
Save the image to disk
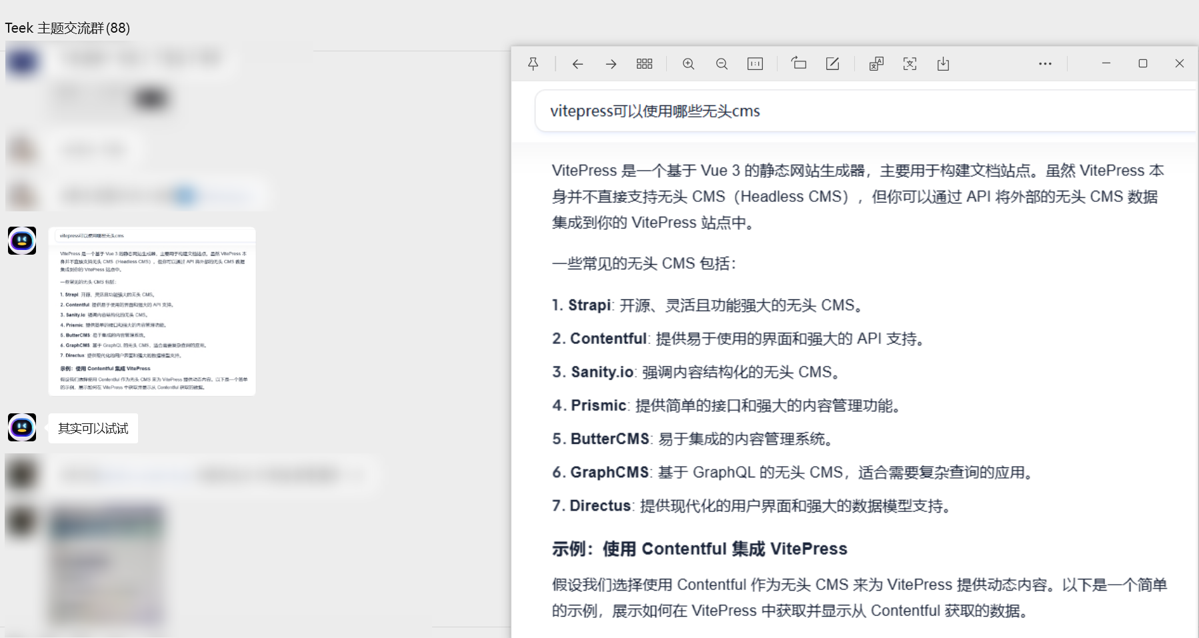pyautogui.click(x=943, y=64)
